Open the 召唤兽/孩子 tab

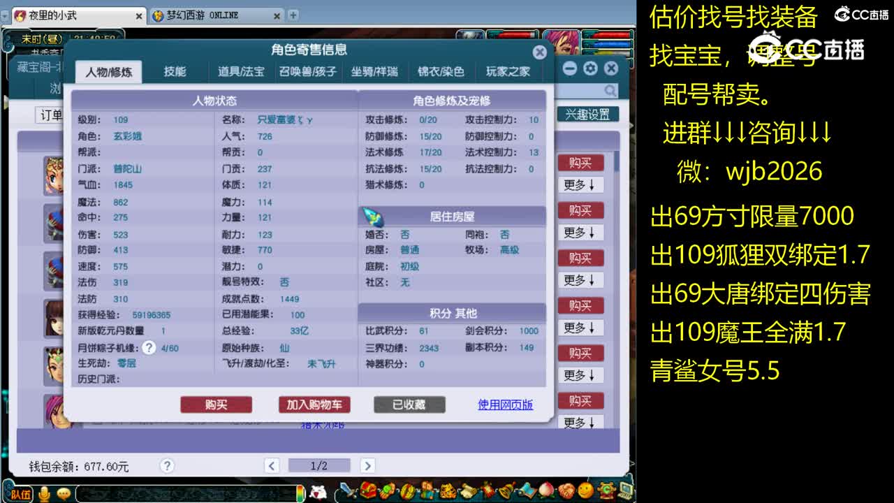click(308, 71)
